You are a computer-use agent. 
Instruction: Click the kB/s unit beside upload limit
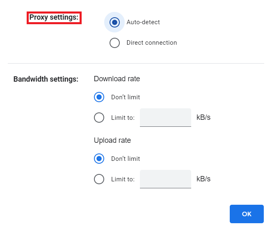coord(203,179)
